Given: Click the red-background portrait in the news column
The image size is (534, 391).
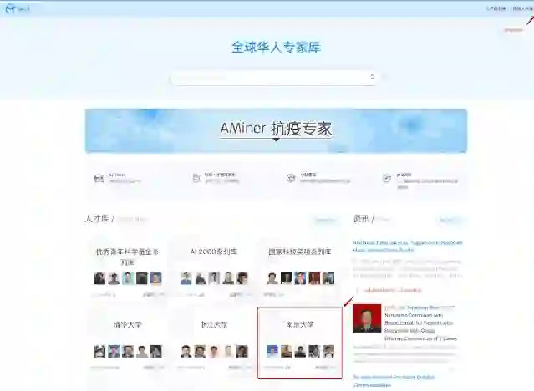Looking at the screenshot, I should click(x=367, y=318).
